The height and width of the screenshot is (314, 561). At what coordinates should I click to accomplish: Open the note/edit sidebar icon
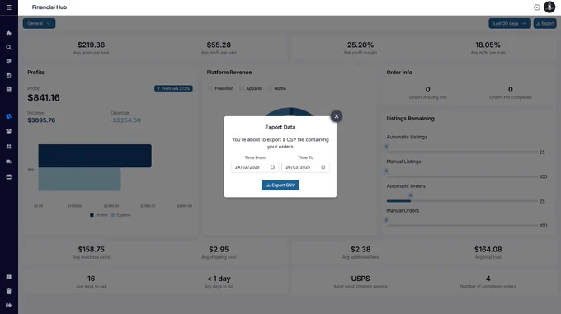(9, 61)
